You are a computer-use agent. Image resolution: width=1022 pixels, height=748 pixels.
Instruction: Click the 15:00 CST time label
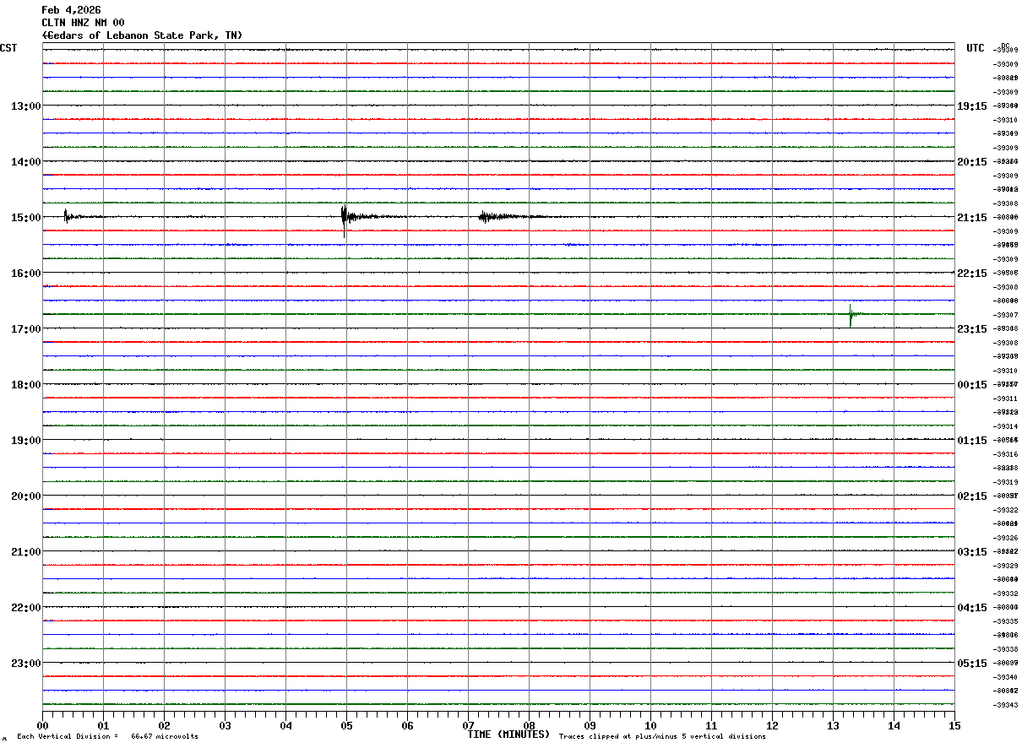tap(25, 217)
